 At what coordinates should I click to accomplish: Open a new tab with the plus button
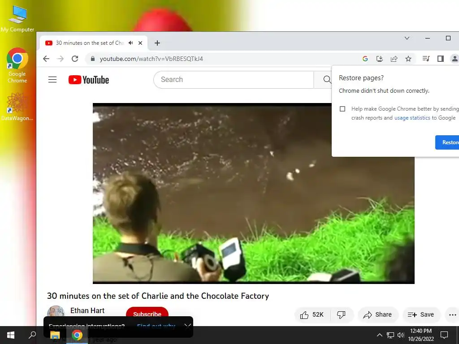click(x=157, y=43)
